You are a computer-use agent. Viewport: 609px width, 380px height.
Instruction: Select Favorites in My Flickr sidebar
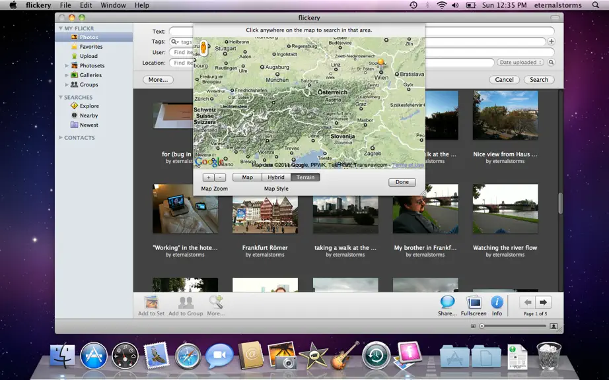(x=91, y=47)
